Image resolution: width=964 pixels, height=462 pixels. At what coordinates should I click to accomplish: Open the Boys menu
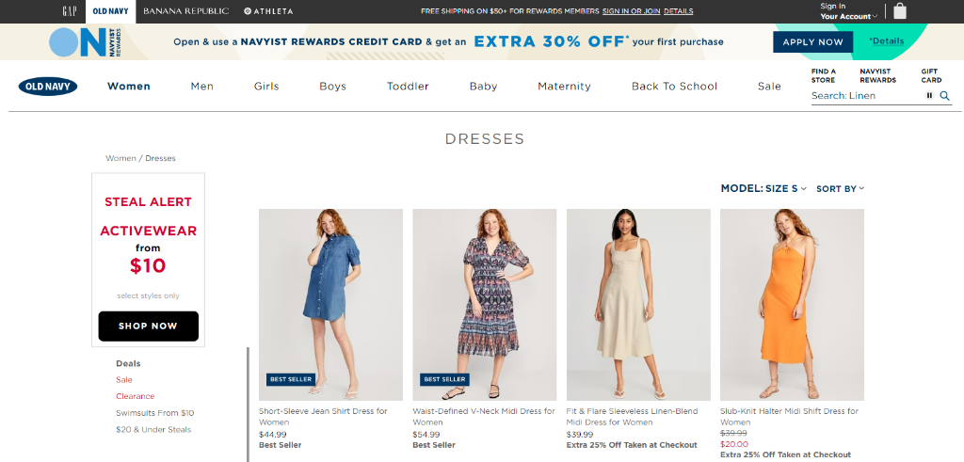332,87
